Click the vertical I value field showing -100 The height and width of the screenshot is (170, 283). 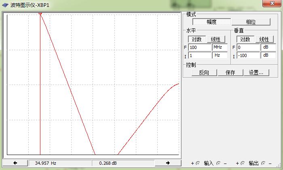pos(248,55)
